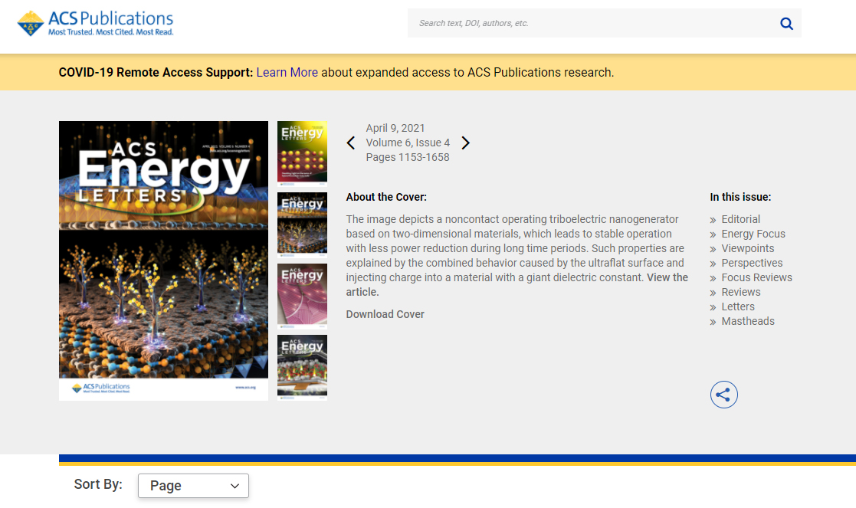Viewport: 856px width, 508px height.
Task: Jump to Perspectives section
Action: [752, 263]
